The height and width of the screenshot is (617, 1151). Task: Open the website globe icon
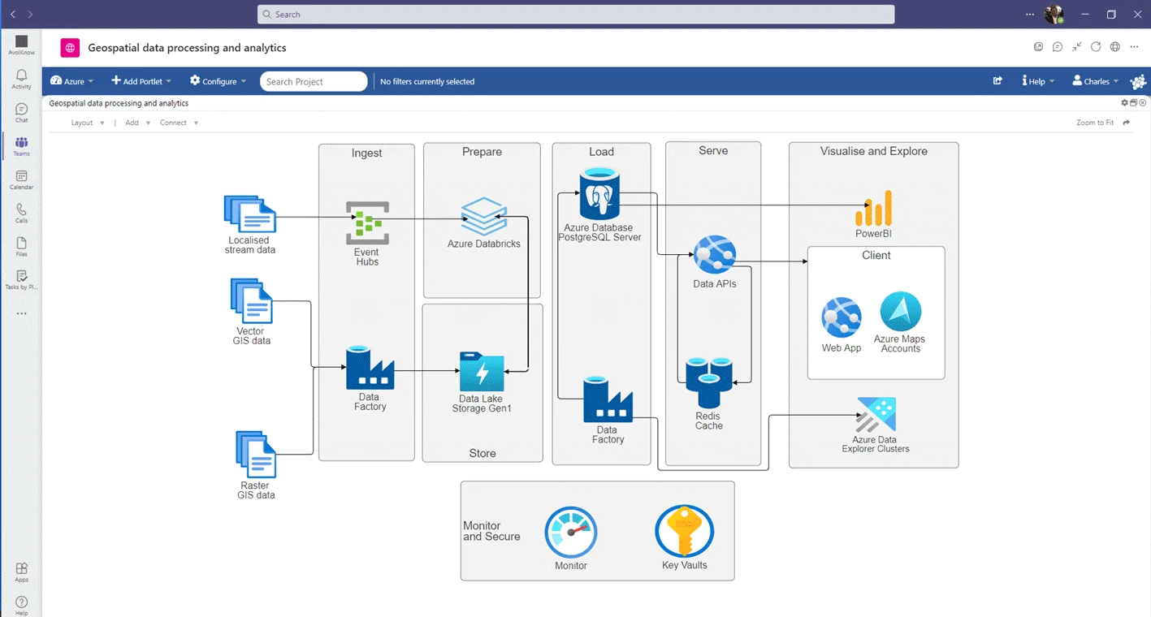click(1115, 47)
